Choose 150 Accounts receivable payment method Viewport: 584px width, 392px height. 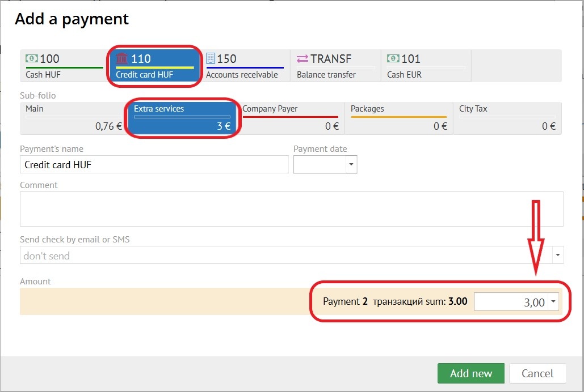pyautogui.click(x=245, y=66)
